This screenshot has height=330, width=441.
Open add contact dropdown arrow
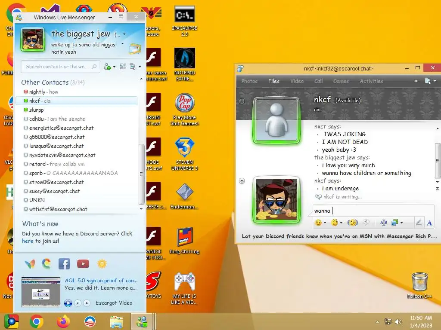click(114, 67)
